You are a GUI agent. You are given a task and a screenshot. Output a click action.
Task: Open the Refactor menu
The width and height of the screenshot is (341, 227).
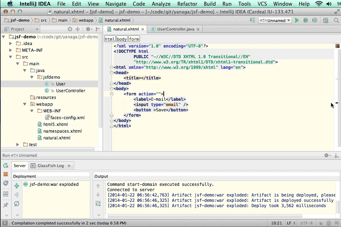(187, 4)
